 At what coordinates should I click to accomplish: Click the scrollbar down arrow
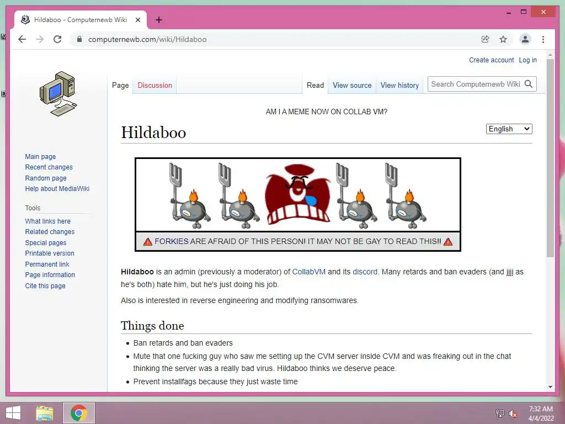coord(550,387)
